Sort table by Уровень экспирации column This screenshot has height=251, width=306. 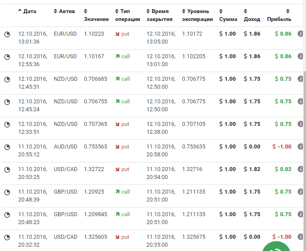(197, 15)
